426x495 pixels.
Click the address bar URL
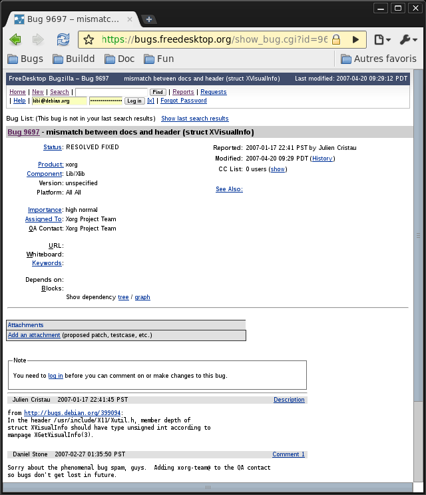point(214,39)
